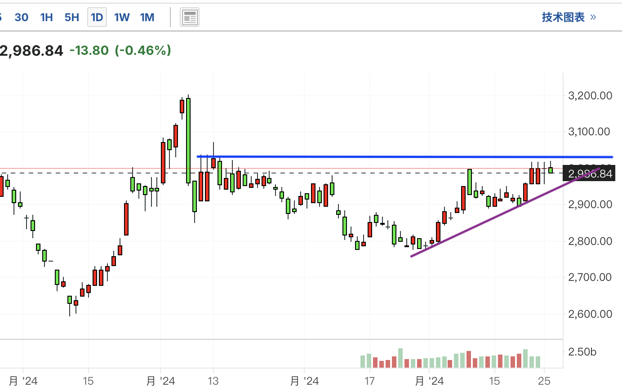The image size is (622, 391).
Task: Click the 2,900.00 price axis label
Action: 590,204
